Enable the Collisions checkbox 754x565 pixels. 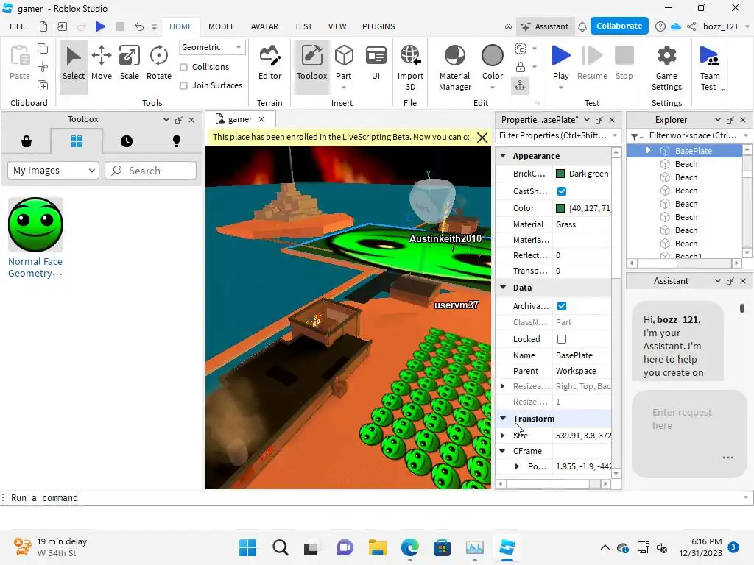[183, 67]
